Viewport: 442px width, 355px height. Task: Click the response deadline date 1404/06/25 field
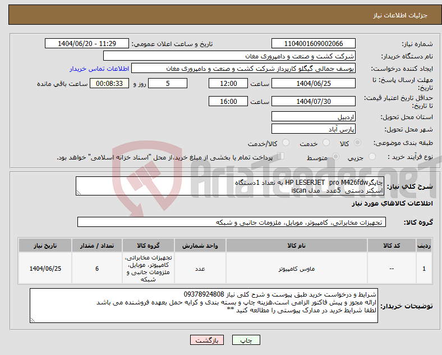(x=313, y=83)
